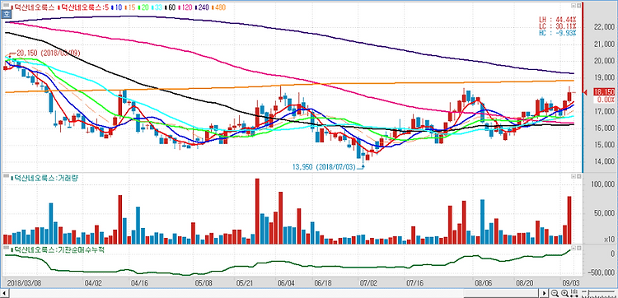Click the LC : 30.11% value
618x298 pixels.
coord(558,26)
